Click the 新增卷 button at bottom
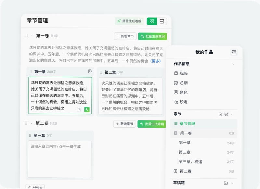Viewport: 260px width, 189px height. tap(35, 187)
